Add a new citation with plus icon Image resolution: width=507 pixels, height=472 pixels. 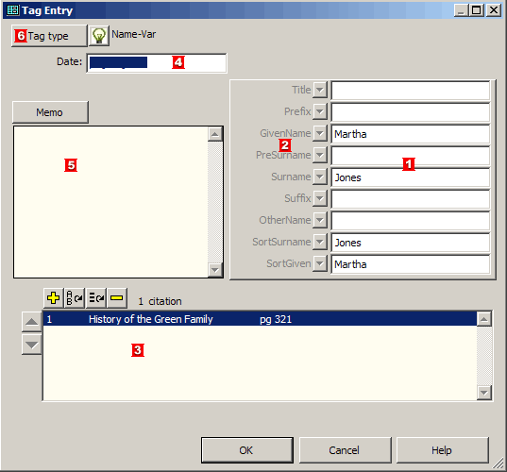54,297
